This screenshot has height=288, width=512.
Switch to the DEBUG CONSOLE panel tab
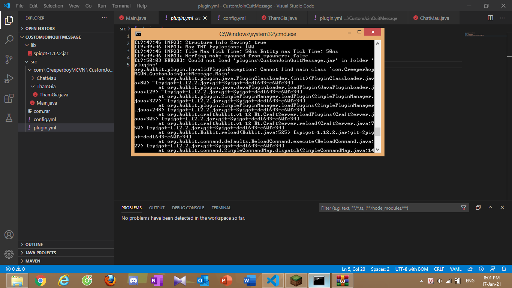[188, 208]
